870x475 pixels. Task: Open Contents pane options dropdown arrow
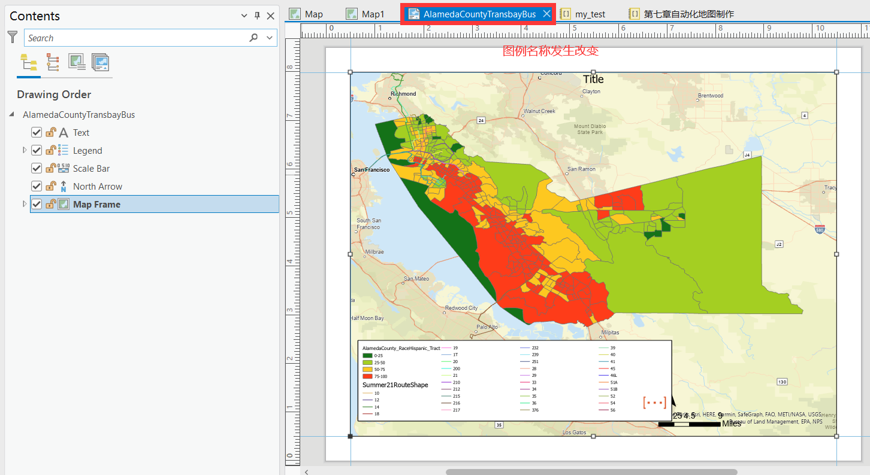tap(244, 16)
